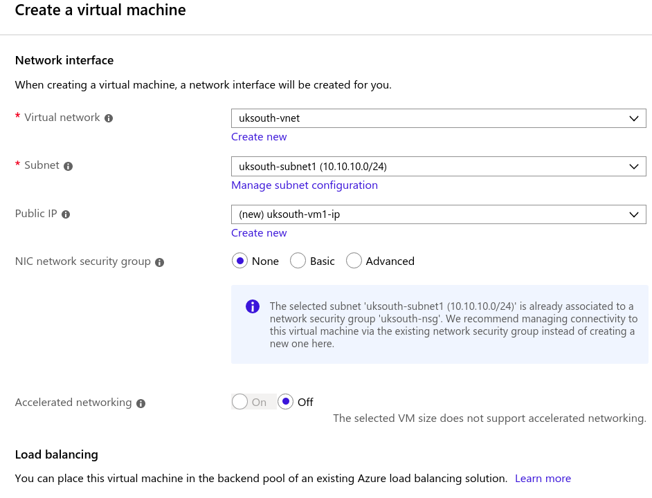Select the On option for accelerated networking
Image resolution: width=652 pixels, height=498 pixels.
(x=240, y=402)
